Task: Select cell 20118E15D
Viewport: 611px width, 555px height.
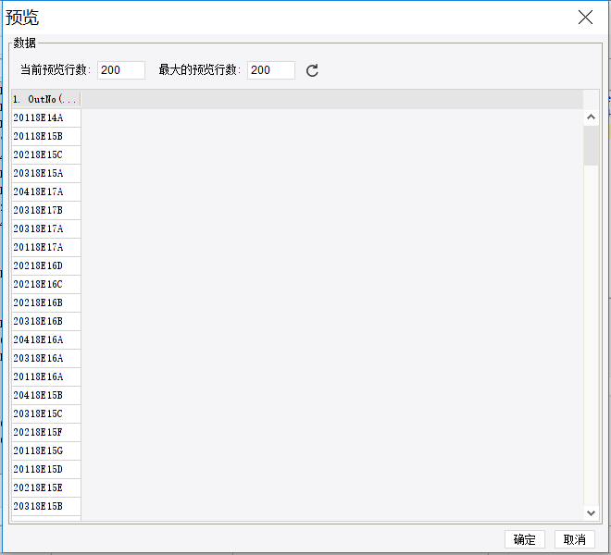Action: pyautogui.click(x=46, y=469)
